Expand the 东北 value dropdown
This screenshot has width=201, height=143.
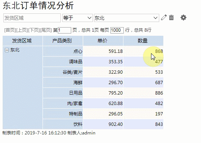tap(126, 18)
